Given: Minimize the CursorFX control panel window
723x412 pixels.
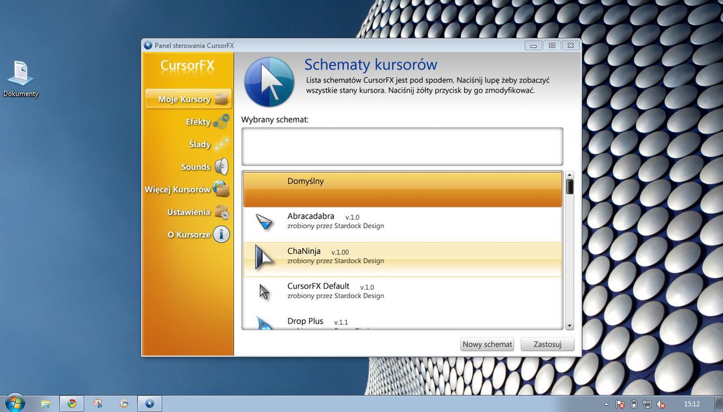Looking at the screenshot, I should tap(533, 46).
